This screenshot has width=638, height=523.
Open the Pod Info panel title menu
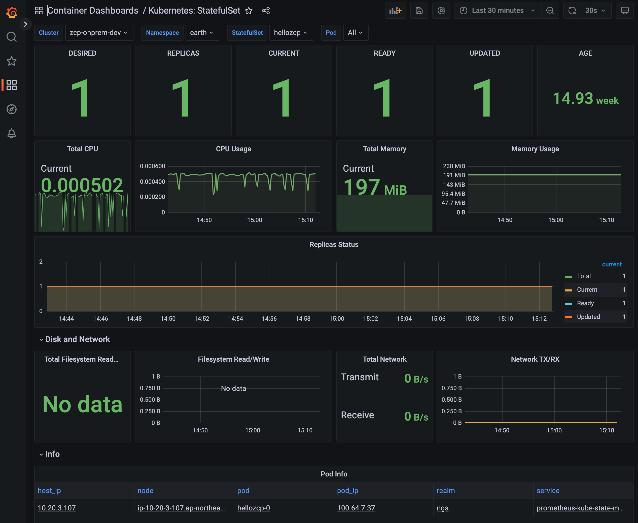[334, 474]
